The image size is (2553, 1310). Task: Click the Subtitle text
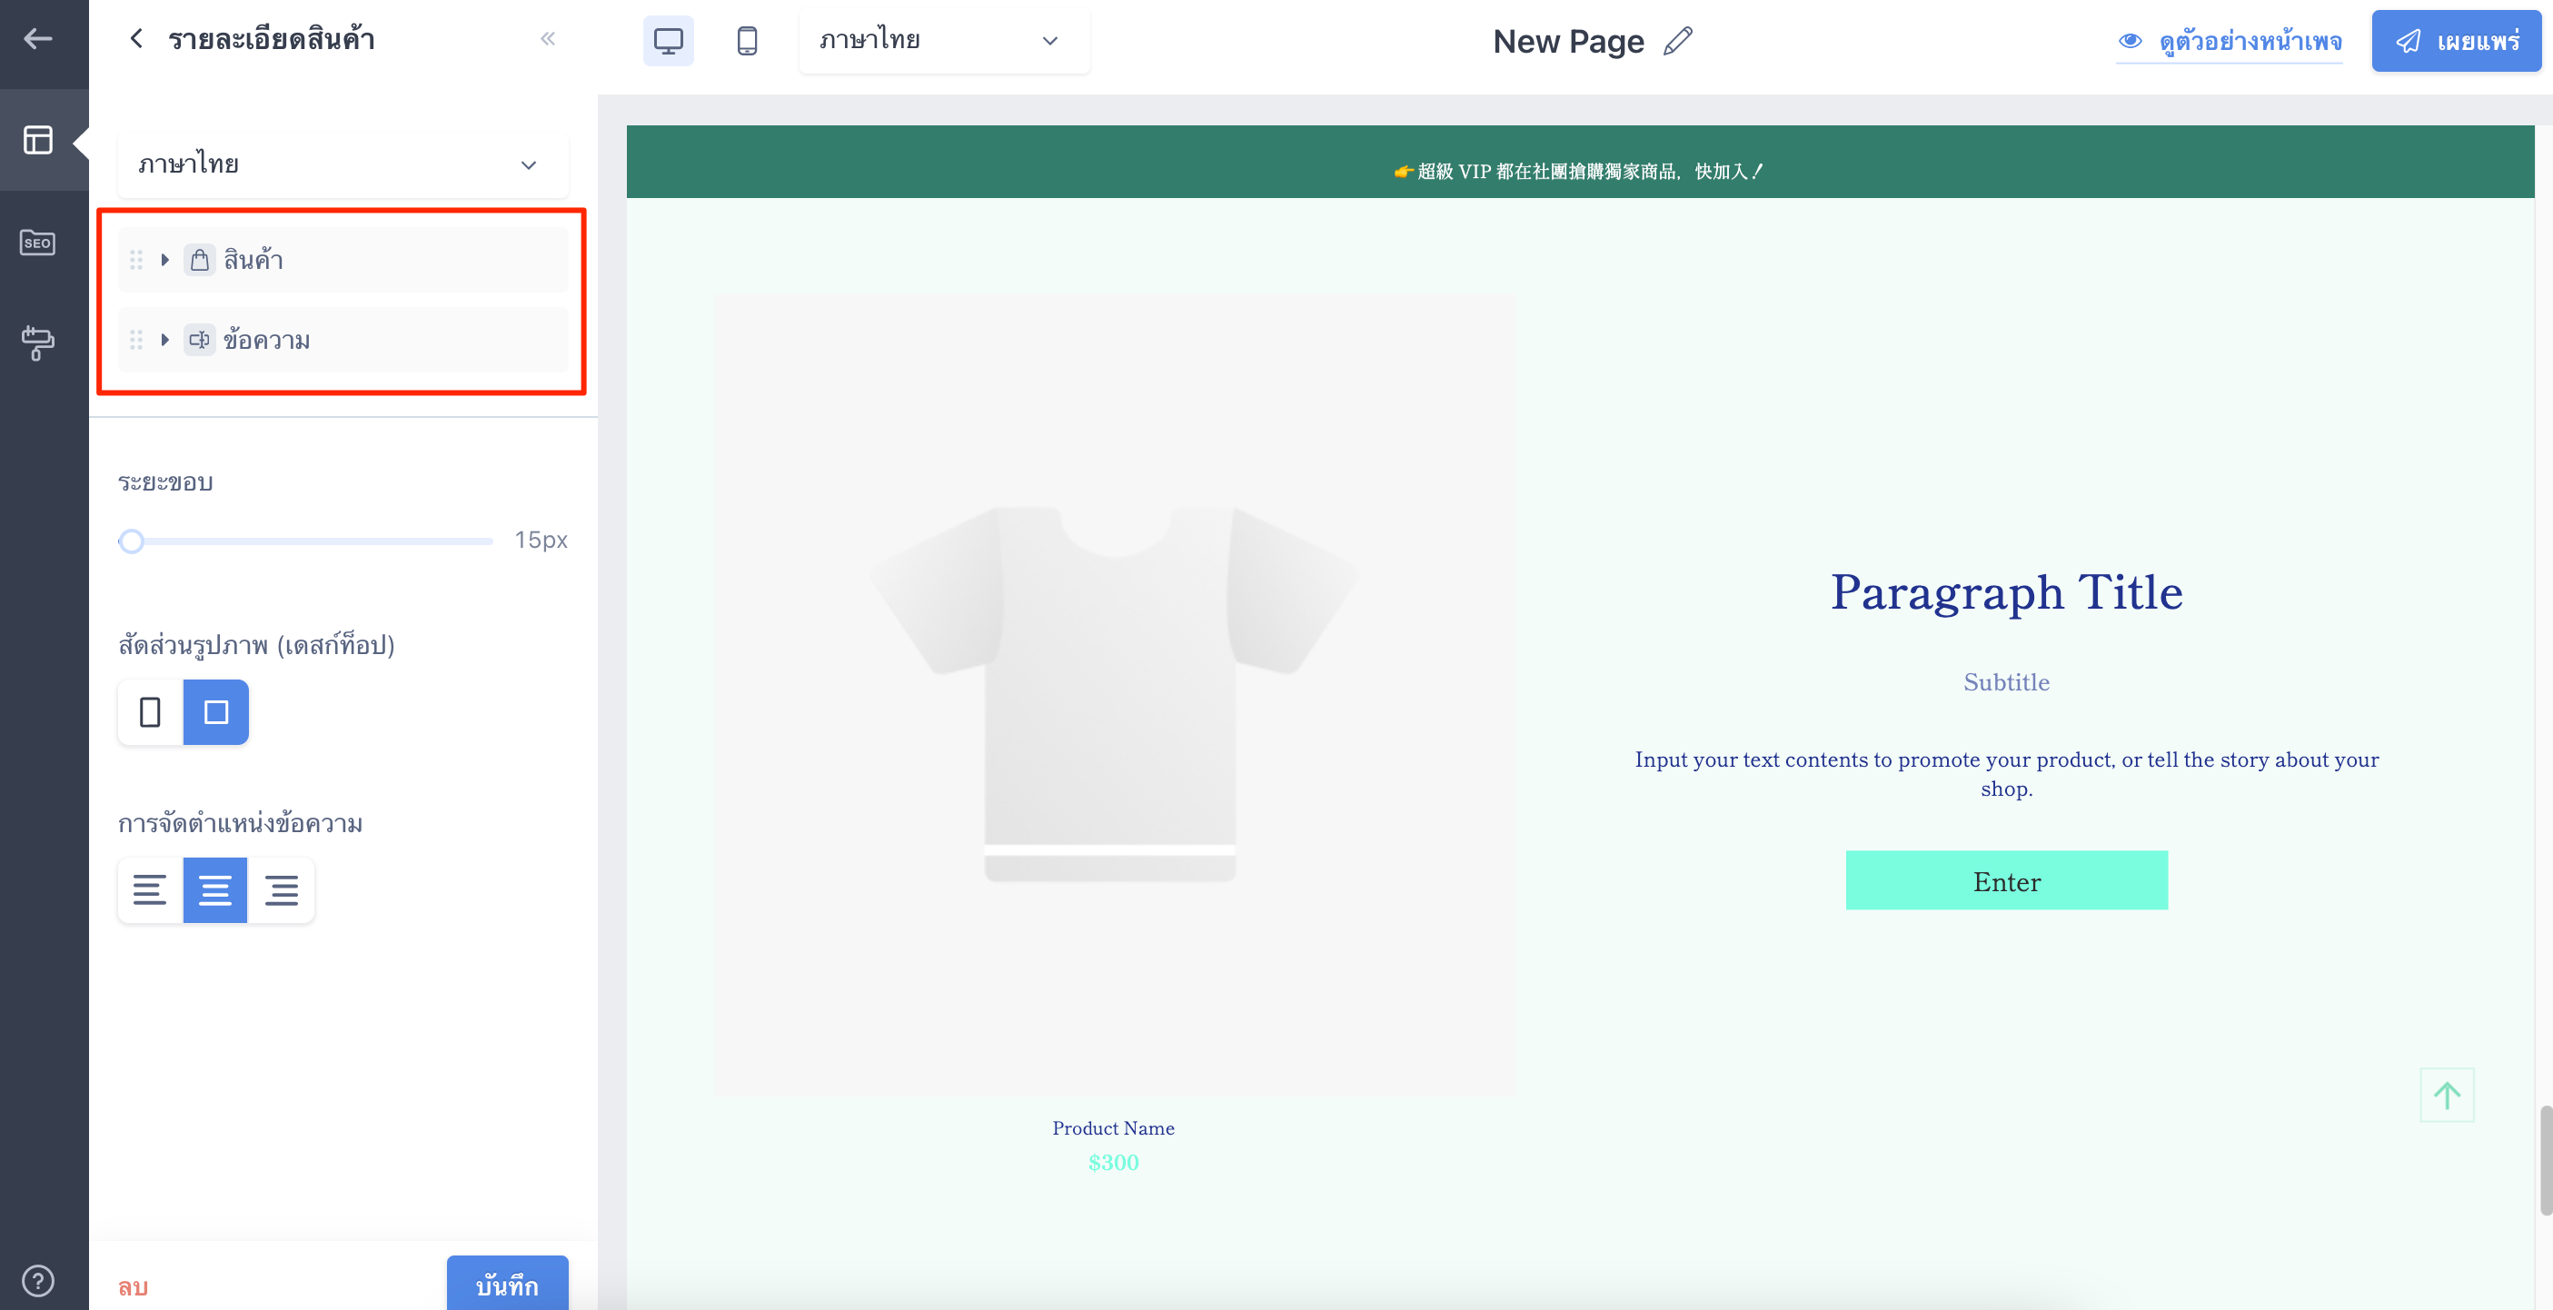(x=2006, y=681)
